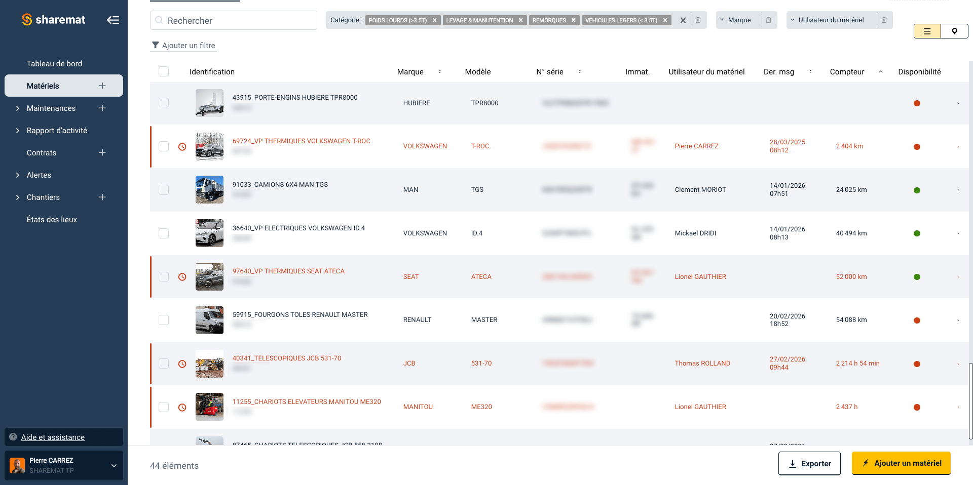
Task: Click inside the Rechercher search field
Action: point(233,20)
